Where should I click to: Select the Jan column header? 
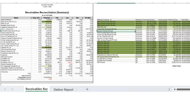[x=67, y=18]
